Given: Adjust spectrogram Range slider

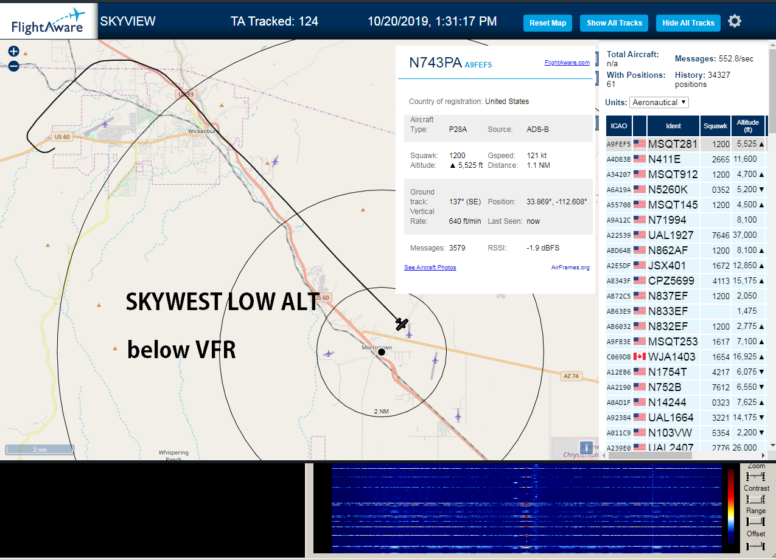Looking at the screenshot, I should (x=756, y=521).
